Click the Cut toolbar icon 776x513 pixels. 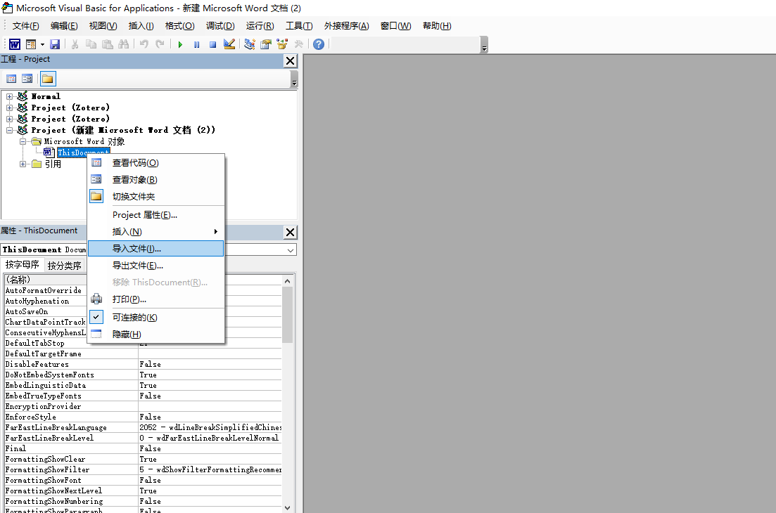click(x=75, y=44)
